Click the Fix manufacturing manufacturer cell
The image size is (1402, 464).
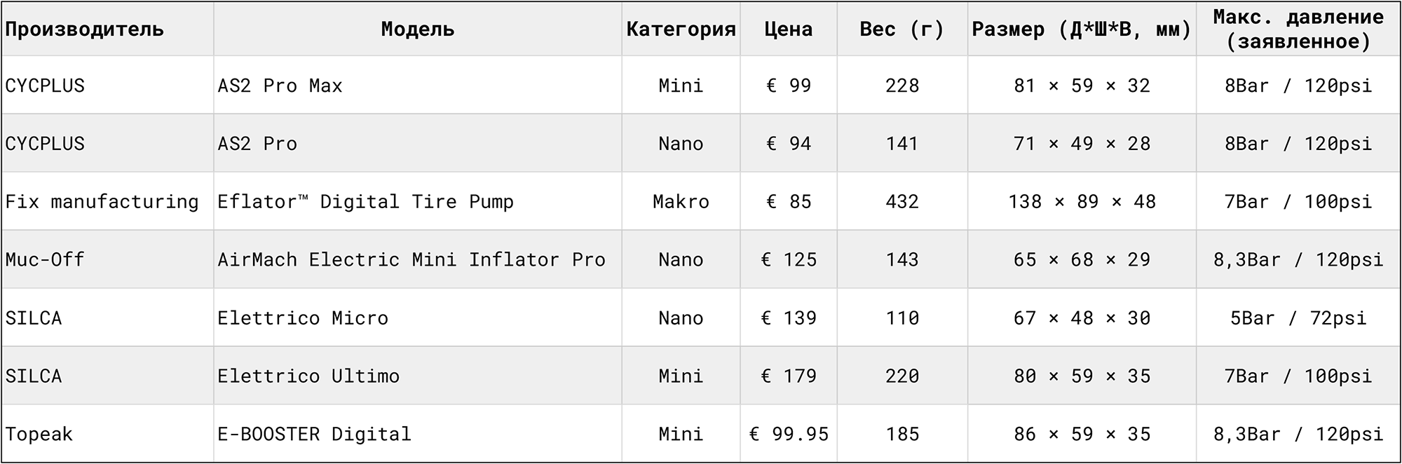(102, 202)
